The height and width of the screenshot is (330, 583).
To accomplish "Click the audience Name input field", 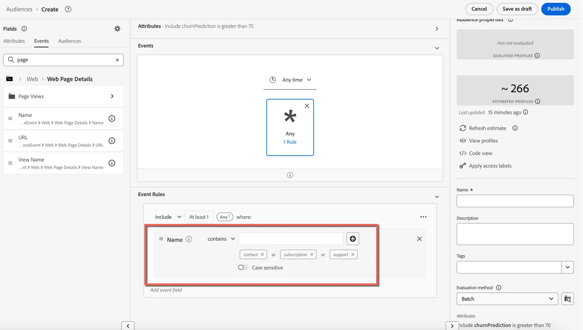I will point(515,201).
